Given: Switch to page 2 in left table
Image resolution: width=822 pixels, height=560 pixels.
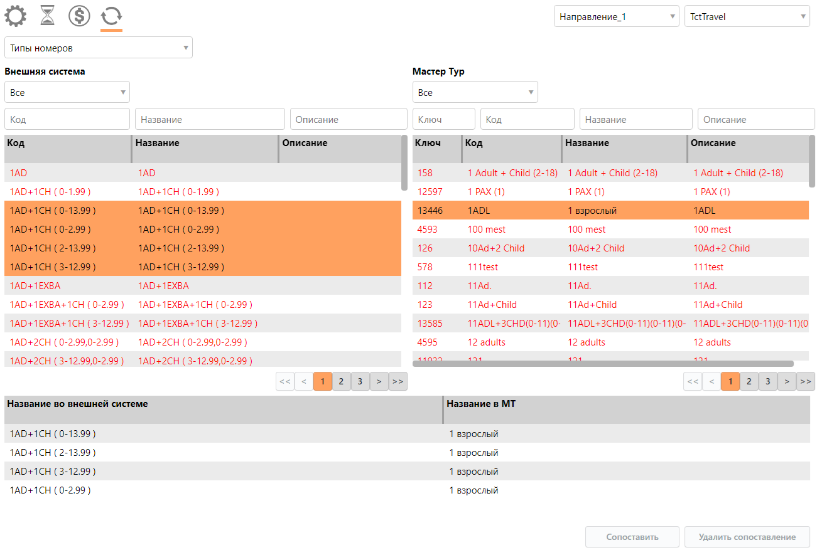Looking at the screenshot, I should point(341,381).
